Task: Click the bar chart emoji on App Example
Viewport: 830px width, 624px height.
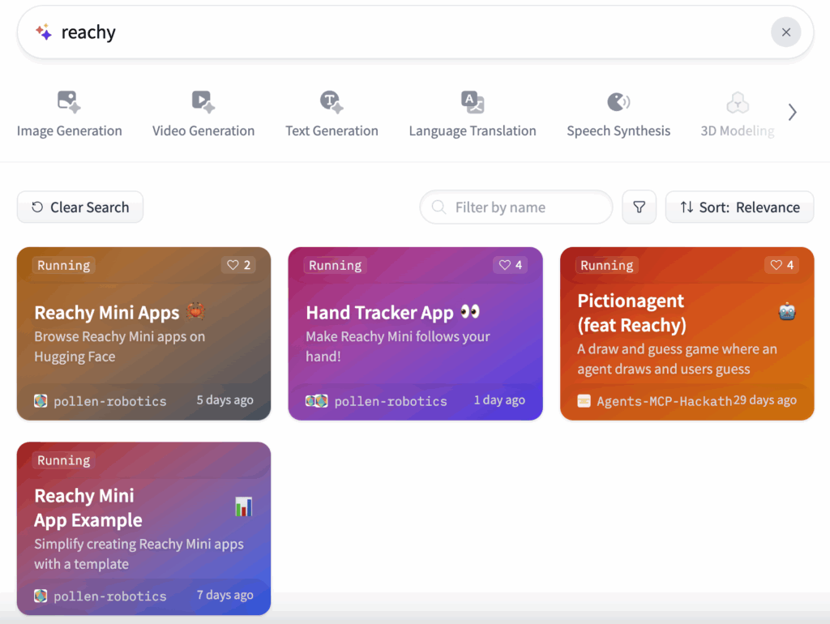Action: 243,506
